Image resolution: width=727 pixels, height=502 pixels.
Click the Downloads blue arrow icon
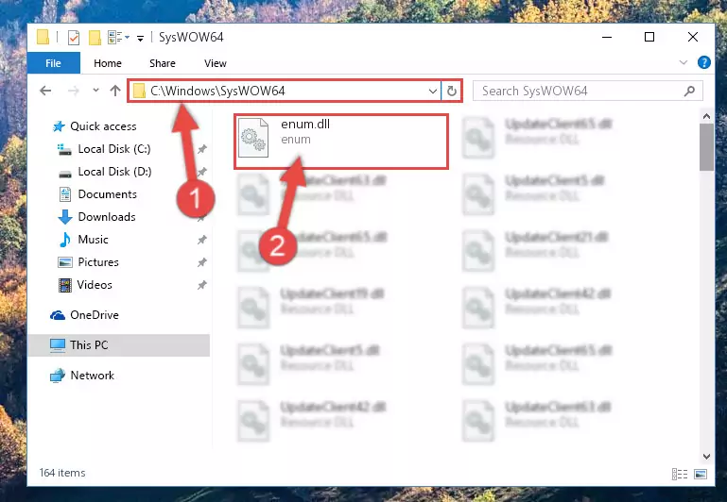pos(65,216)
